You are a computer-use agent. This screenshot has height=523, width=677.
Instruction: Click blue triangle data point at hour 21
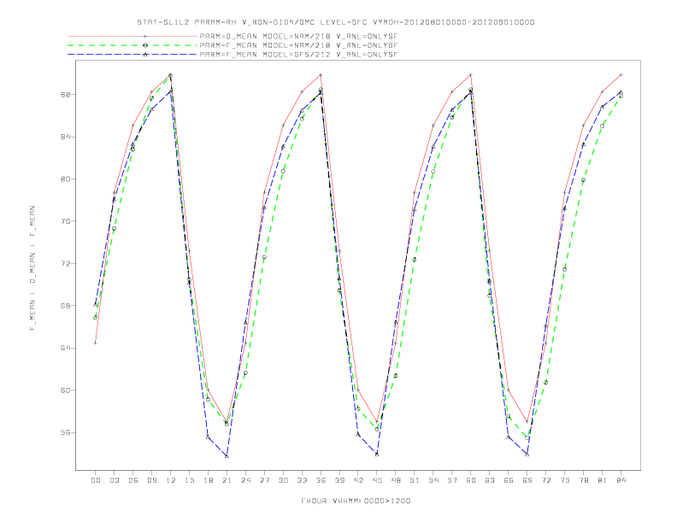[x=227, y=456]
